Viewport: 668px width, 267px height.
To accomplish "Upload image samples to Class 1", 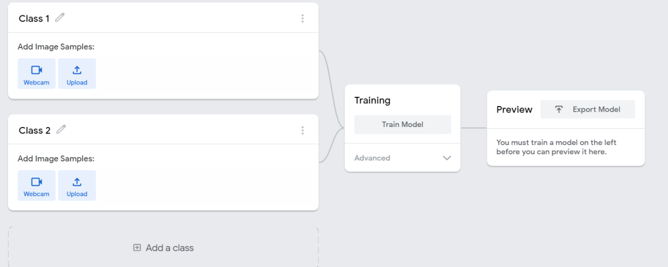I will coord(77,73).
